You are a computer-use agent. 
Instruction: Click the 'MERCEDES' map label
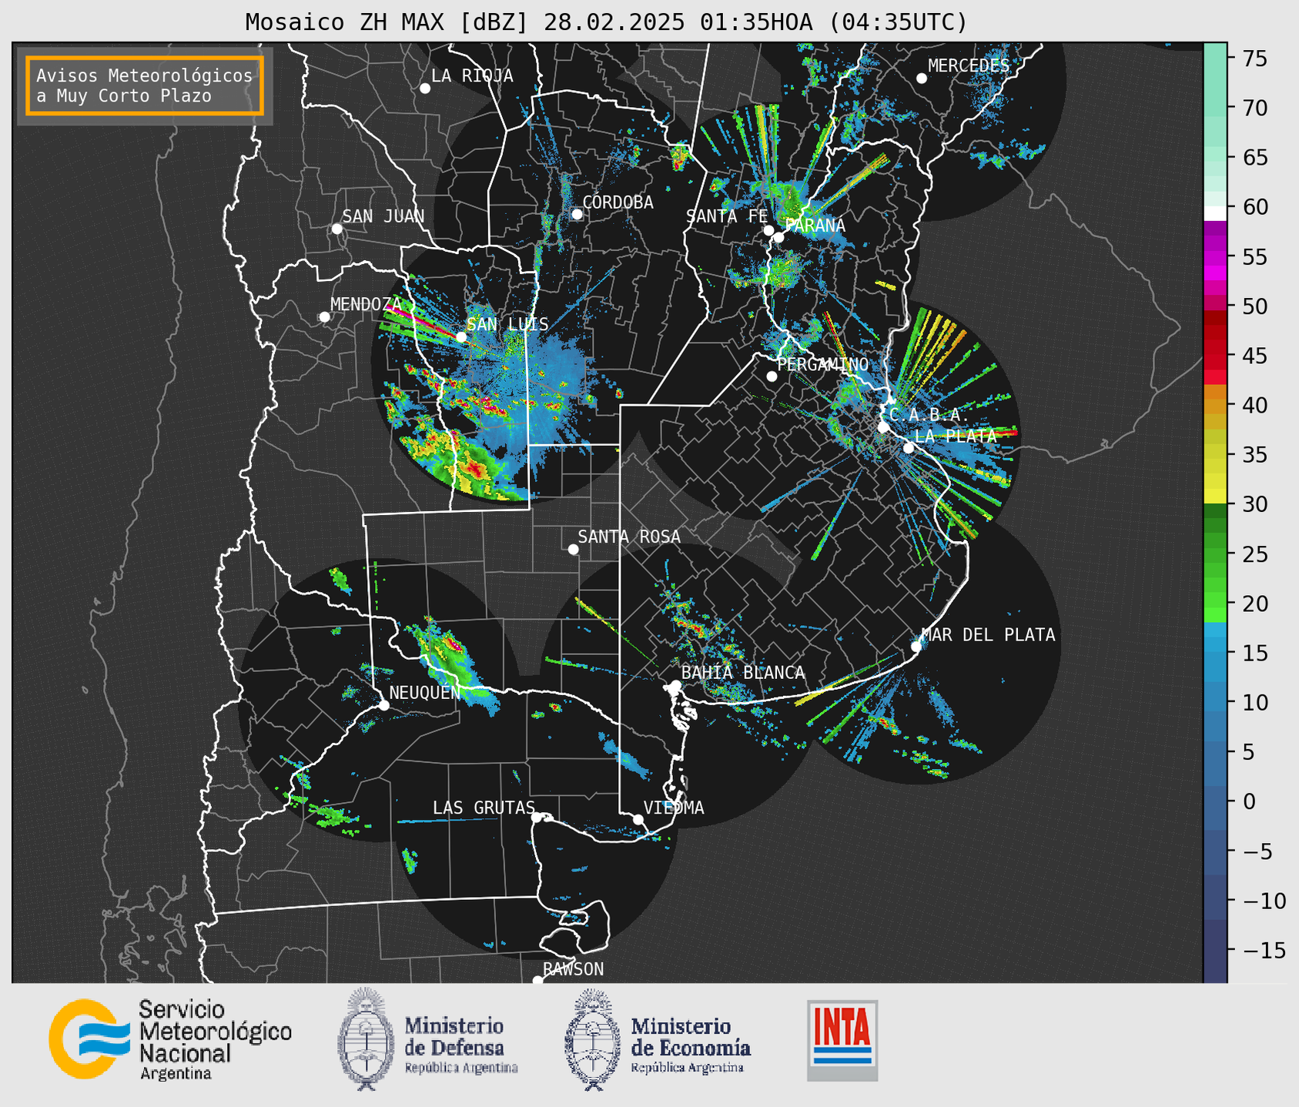(969, 65)
